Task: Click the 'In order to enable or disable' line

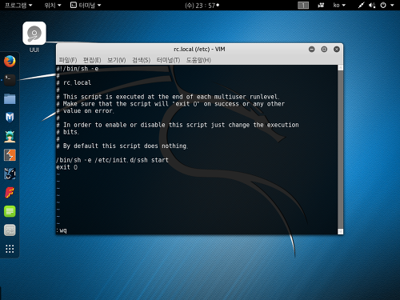Action: (x=178, y=125)
